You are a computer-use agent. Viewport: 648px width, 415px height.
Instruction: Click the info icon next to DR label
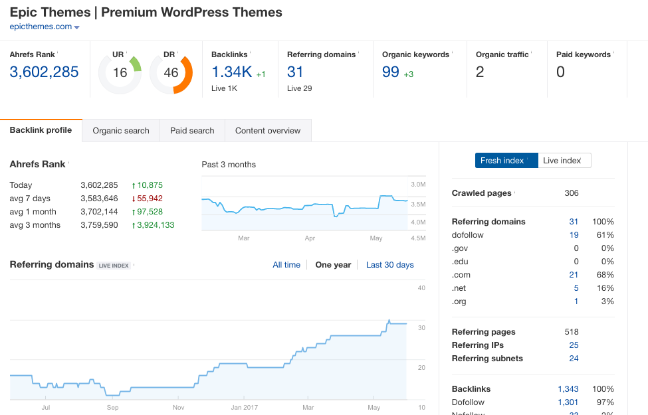(x=177, y=53)
